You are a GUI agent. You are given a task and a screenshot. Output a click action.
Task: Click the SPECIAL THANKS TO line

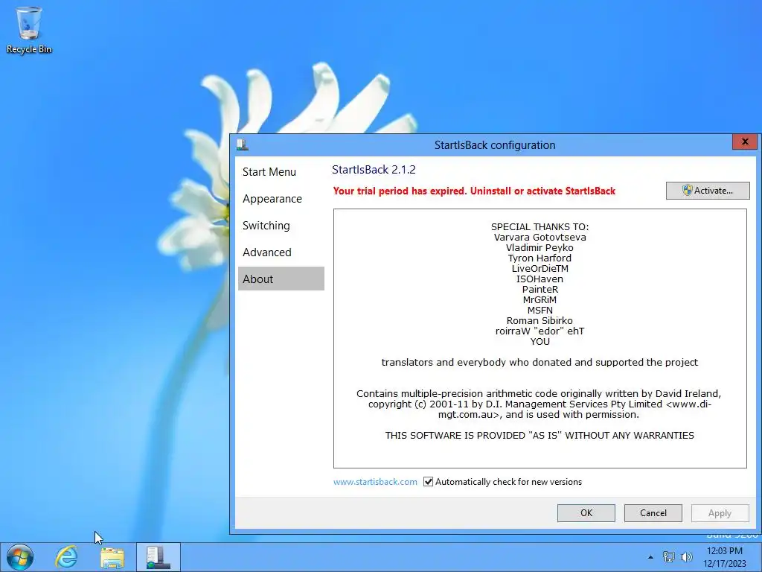540,226
